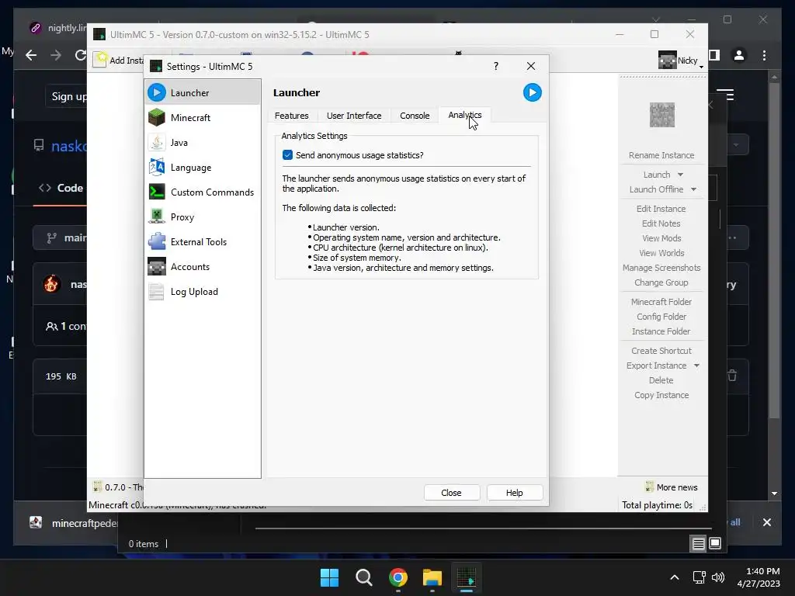Click View Worlds in UltimMC sidebar

661,252
